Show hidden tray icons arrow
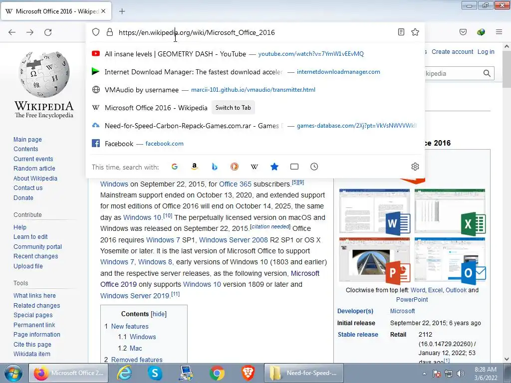This screenshot has width=511, height=383. tap(424, 374)
